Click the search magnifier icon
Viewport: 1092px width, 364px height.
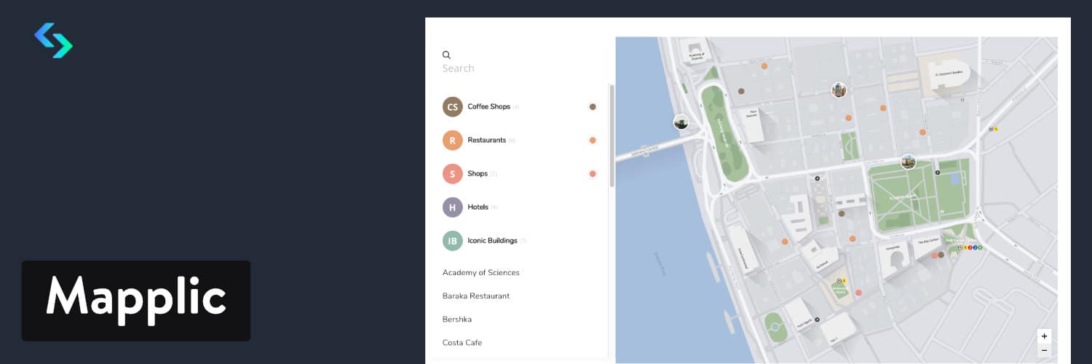[446, 55]
